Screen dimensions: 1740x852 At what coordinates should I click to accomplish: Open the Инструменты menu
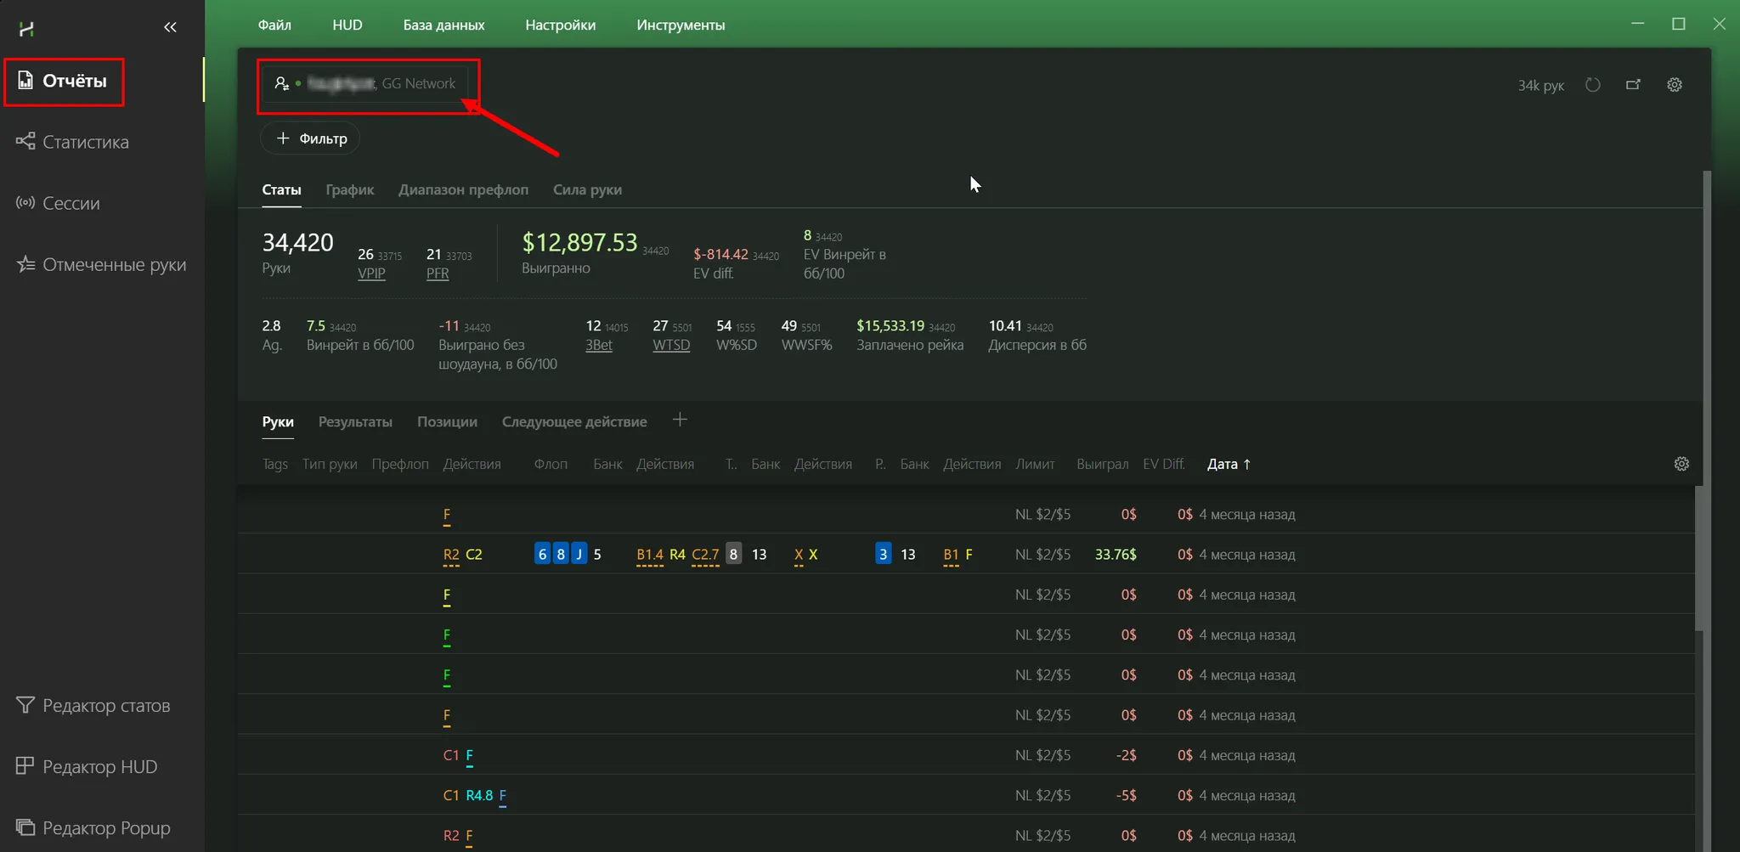[x=681, y=25]
